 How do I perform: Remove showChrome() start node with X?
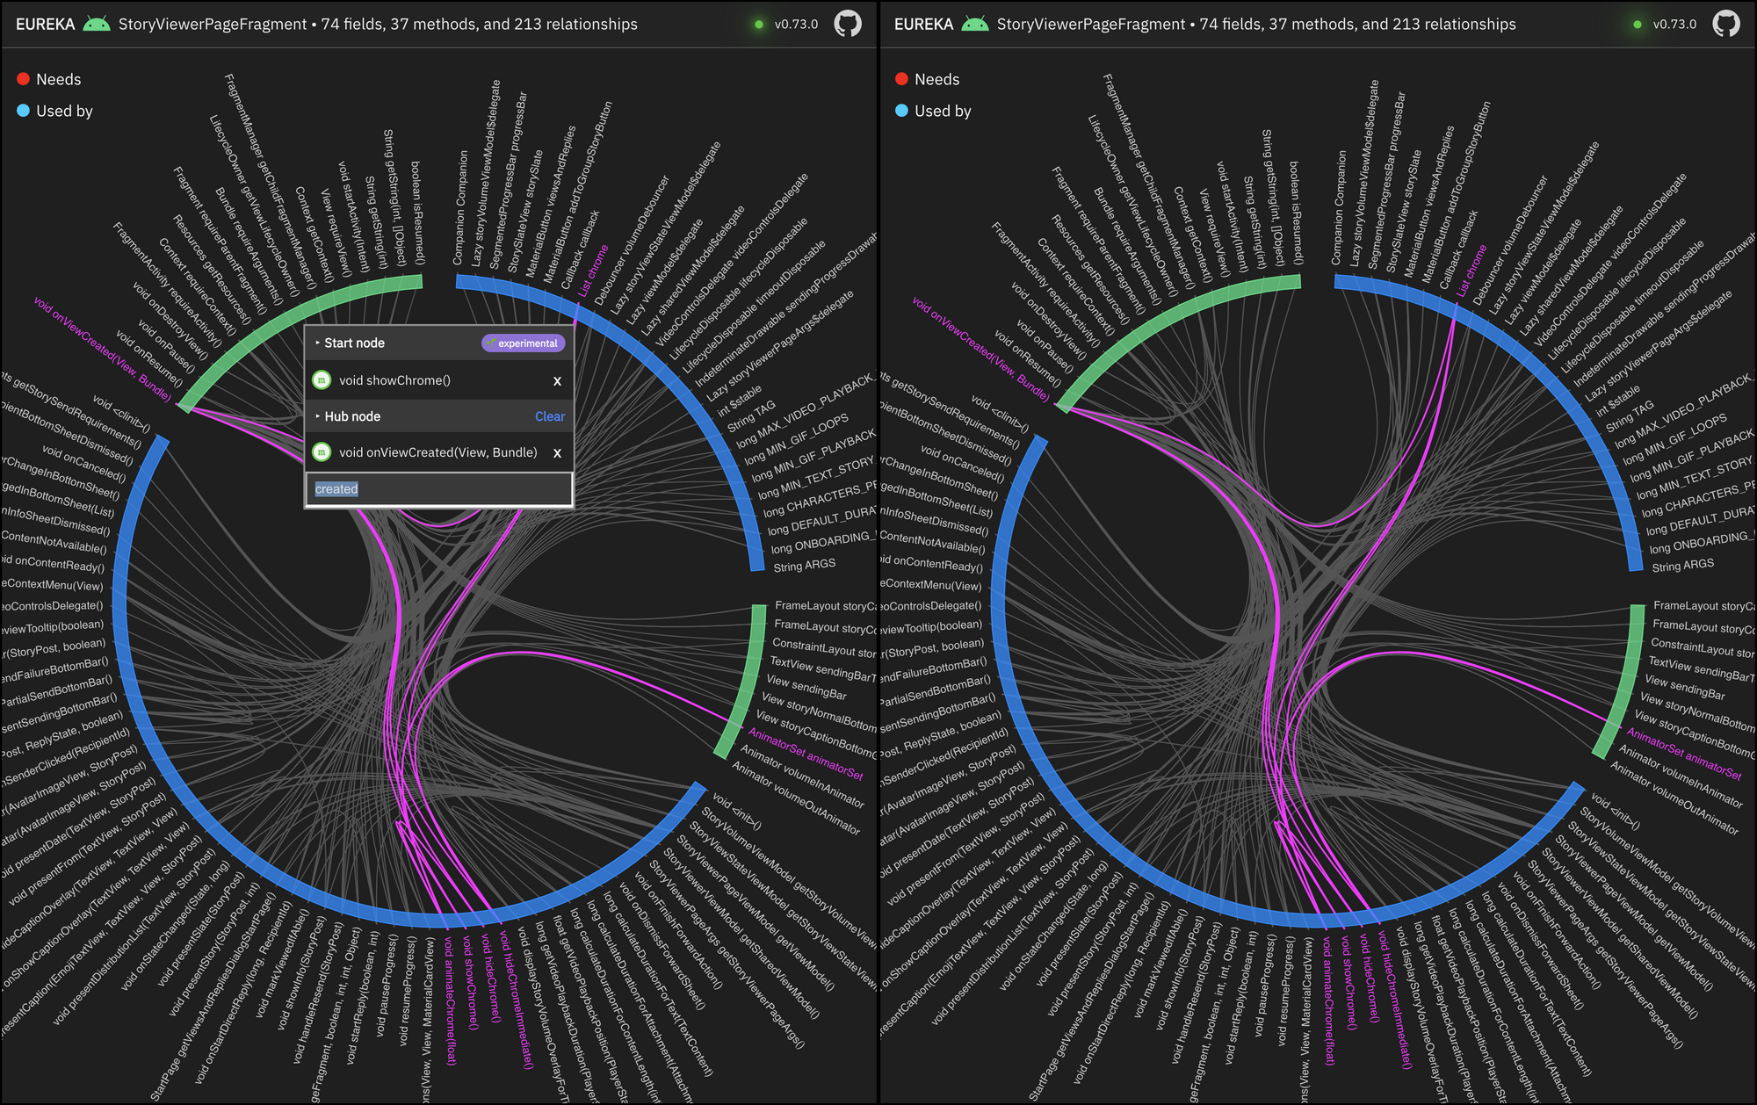[x=557, y=381]
